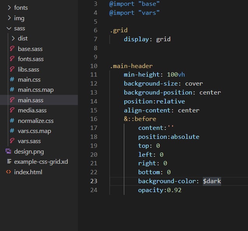Click the Sass icon beside base.sass
This screenshot has width=248, height=231.
(12, 49)
